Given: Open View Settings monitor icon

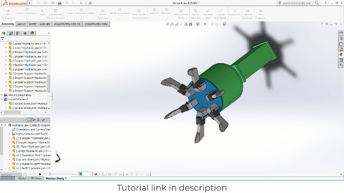Looking at the screenshot, I should (x=224, y=24).
